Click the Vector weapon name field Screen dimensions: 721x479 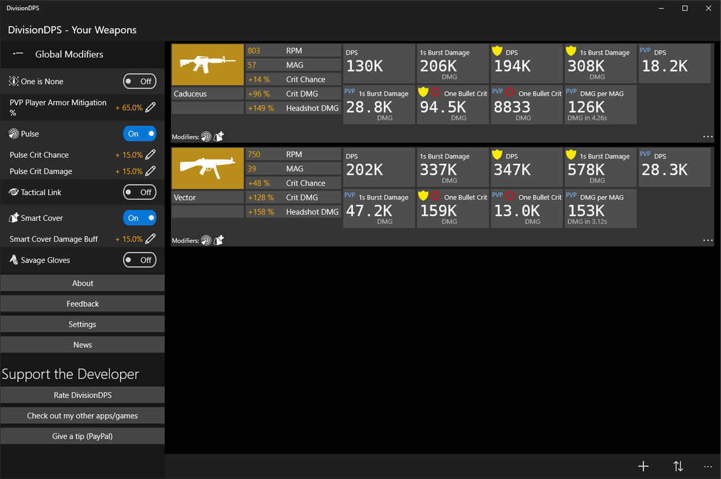pyautogui.click(x=207, y=198)
